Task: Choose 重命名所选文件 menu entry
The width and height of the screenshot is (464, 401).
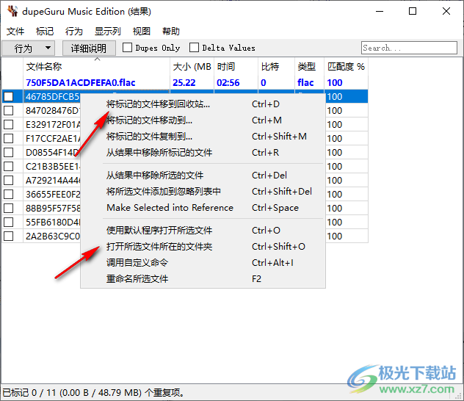Action: click(x=203, y=279)
